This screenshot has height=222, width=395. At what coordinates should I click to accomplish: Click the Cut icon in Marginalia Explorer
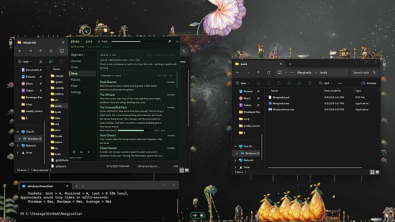[41, 61]
